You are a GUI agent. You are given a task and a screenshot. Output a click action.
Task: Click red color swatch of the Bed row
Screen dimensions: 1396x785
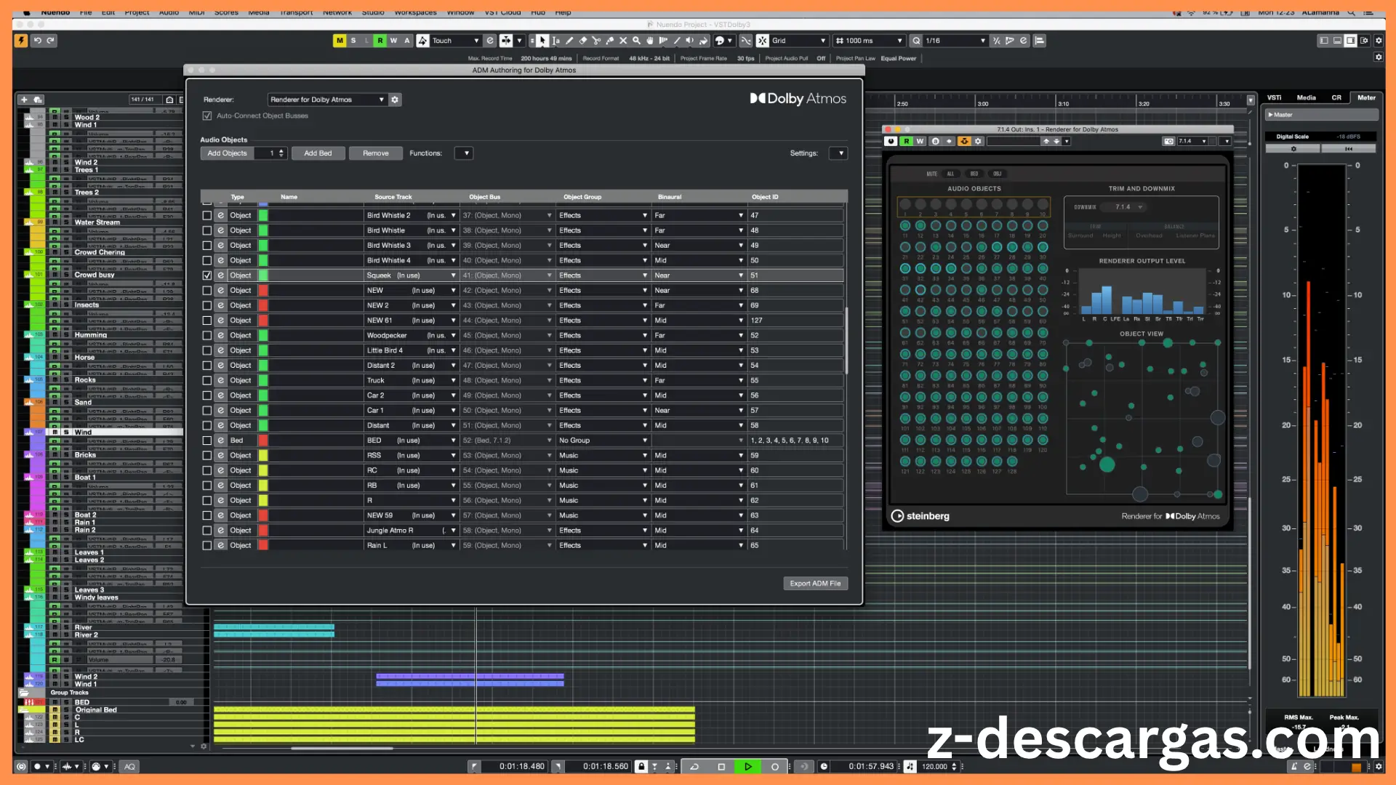(x=263, y=440)
